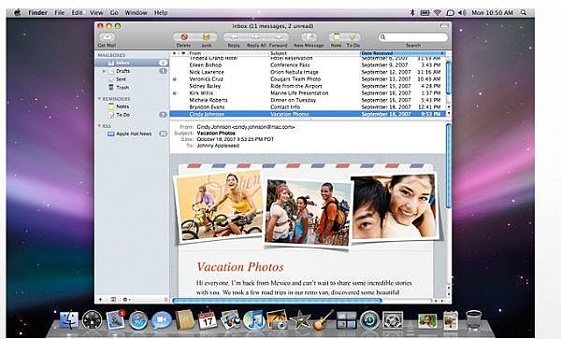The width and height of the screenshot is (561, 339).
Task: Open the Finder menu
Action: [37, 12]
